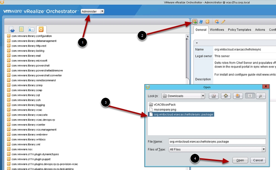Viewport: 276px width, 170px height.
Task: Click the pencil edit icon
Action: click(x=223, y=22)
